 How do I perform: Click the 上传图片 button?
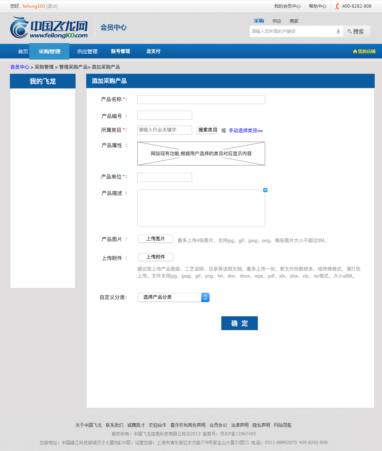(x=156, y=239)
